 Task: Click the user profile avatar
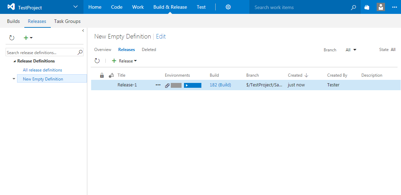click(381, 7)
